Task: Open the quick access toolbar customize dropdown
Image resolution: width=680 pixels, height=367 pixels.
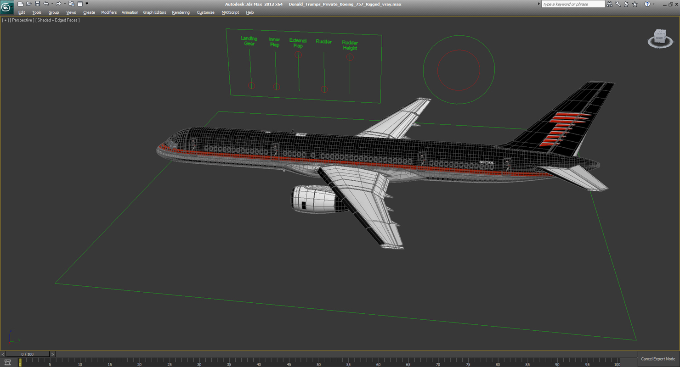Action: pyautogui.click(x=87, y=4)
